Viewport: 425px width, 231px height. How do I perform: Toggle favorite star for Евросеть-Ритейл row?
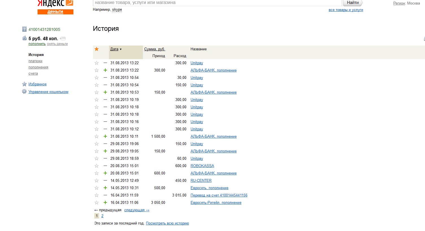(97, 202)
